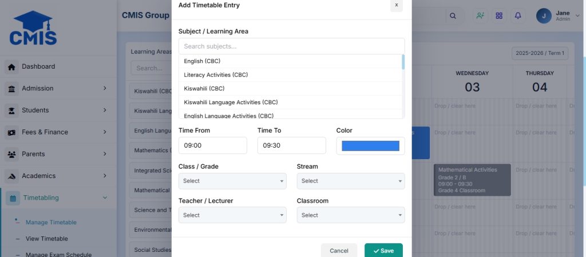This screenshot has width=586, height=257.
Task: Click the Academics icon in sidebar
Action: pyautogui.click(x=11, y=176)
